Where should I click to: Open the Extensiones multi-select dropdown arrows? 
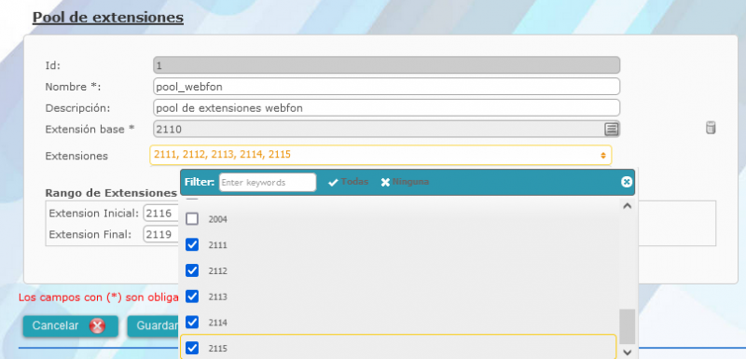click(602, 155)
